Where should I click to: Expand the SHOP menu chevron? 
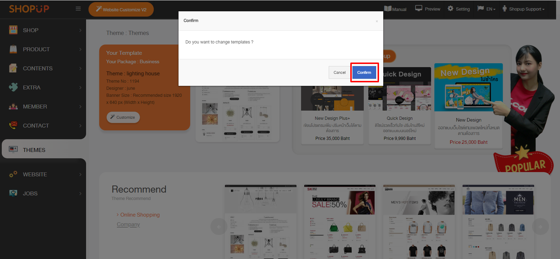(x=80, y=30)
